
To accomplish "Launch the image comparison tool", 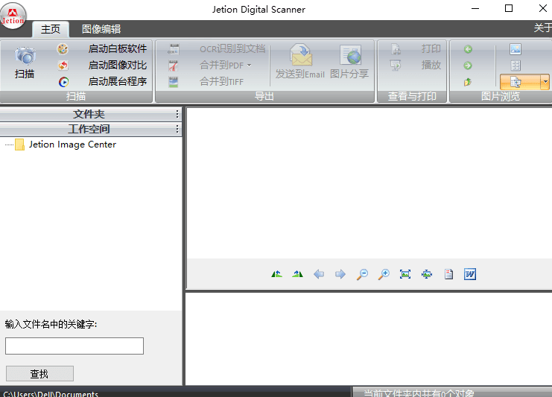I will [x=117, y=65].
